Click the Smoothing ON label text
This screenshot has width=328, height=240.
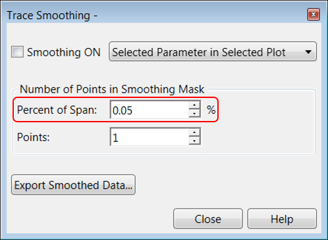pyautogui.click(x=64, y=53)
